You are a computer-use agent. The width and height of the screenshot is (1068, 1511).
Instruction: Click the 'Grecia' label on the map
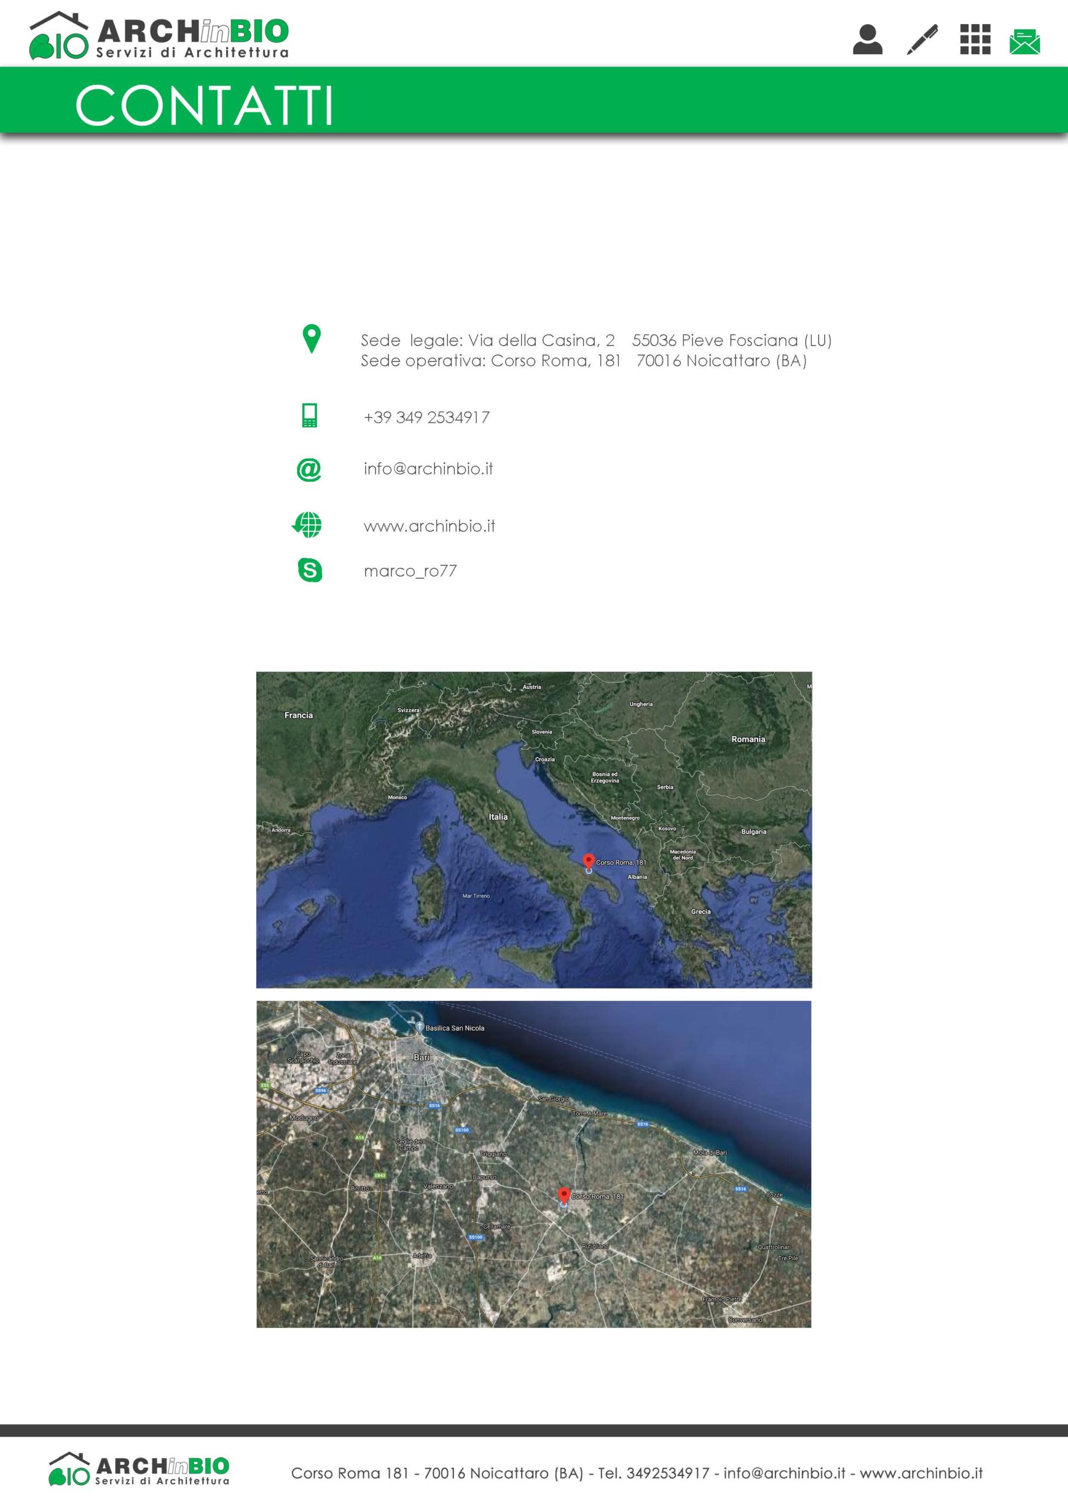(x=701, y=911)
